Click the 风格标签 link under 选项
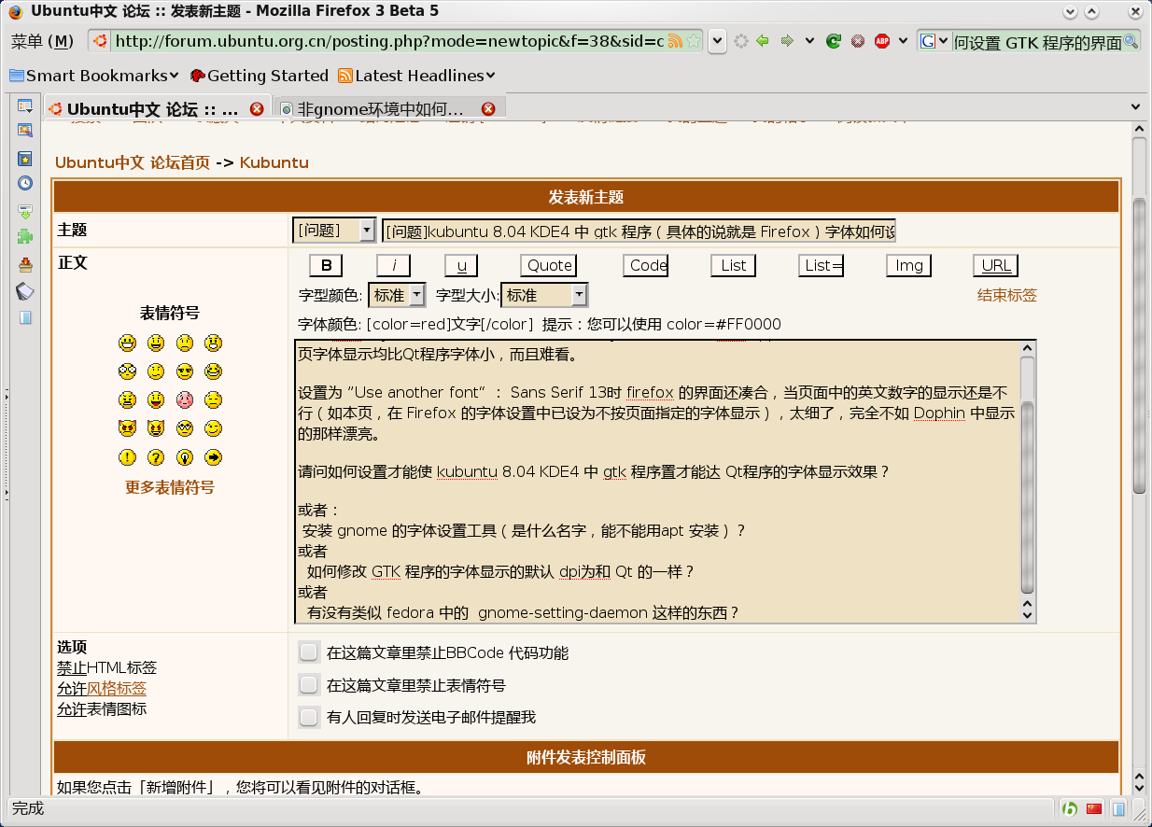The height and width of the screenshot is (827, 1152). click(x=117, y=689)
